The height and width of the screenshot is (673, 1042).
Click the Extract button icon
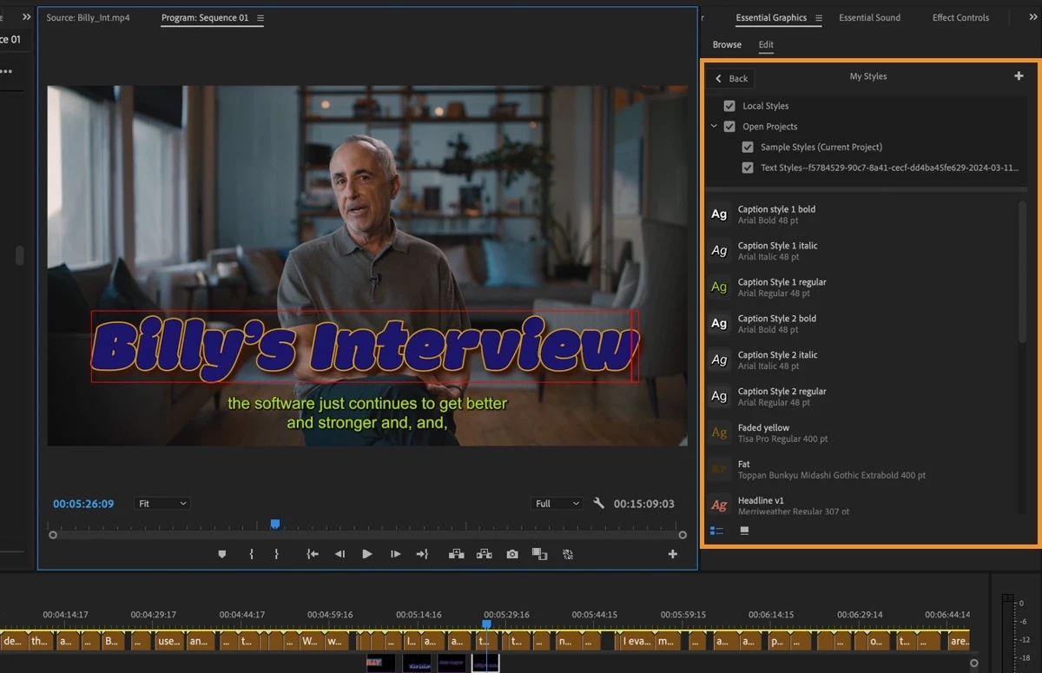click(x=485, y=554)
